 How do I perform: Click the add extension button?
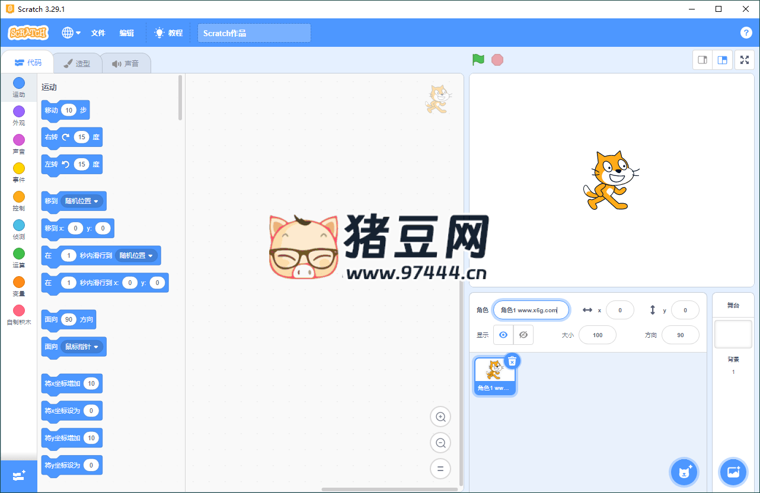click(x=19, y=476)
